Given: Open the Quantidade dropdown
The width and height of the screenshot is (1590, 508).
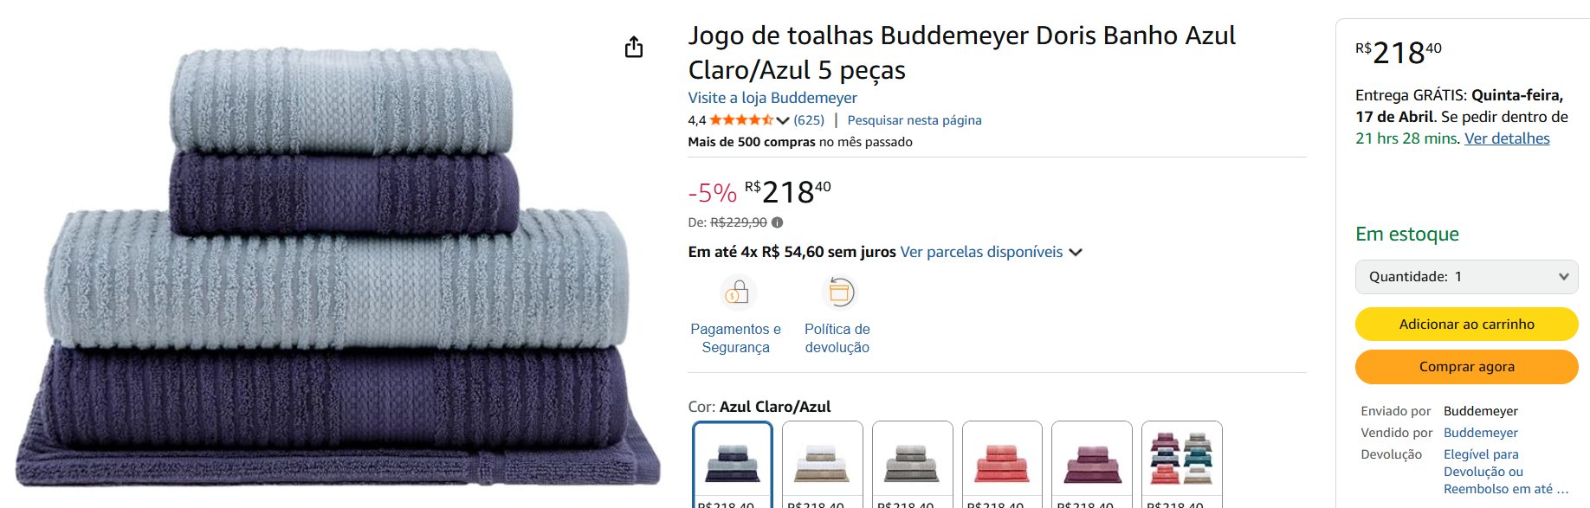Looking at the screenshot, I should pyautogui.click(x=1466, y=277).
